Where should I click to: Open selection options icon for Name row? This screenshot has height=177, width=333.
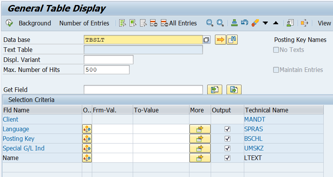point(87,158)
